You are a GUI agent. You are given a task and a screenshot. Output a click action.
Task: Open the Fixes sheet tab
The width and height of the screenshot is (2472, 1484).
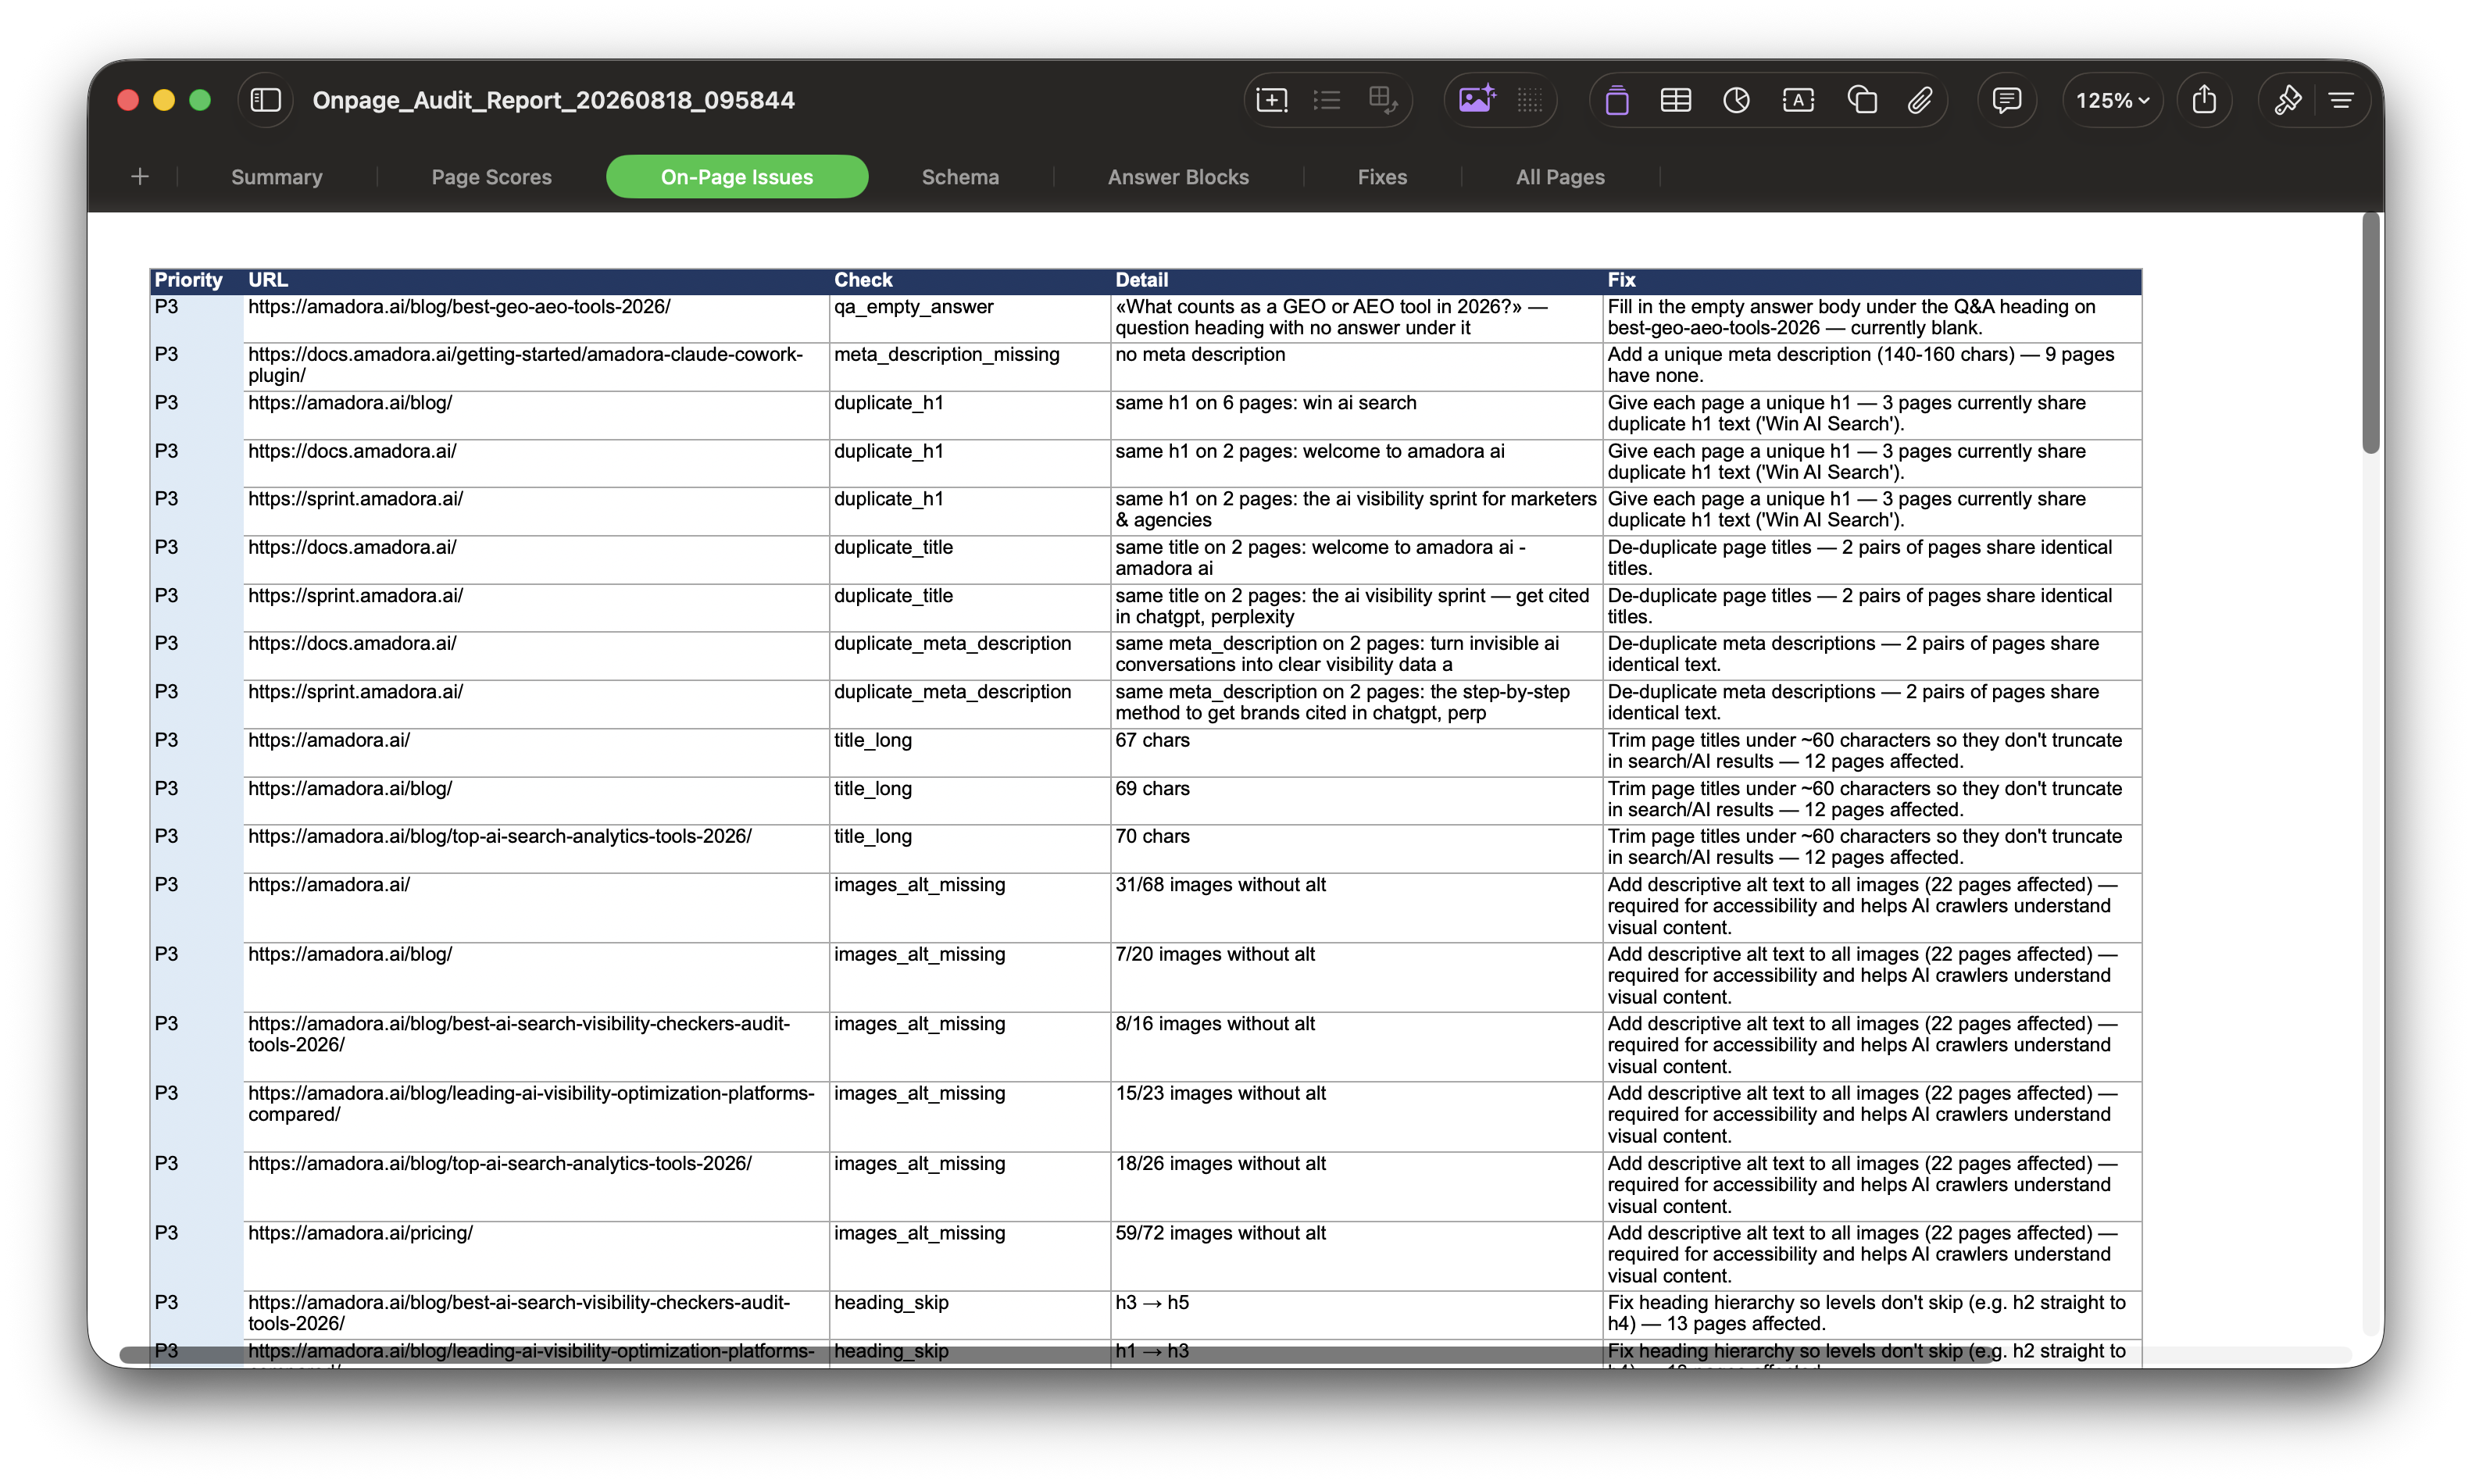tap(1382, 177)
